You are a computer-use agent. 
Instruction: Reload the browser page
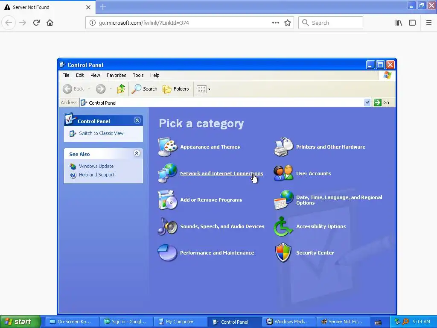pos(37,23)
